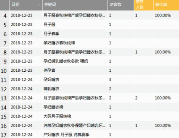The height and width of the screenshot is (138, 179).
Task: Click the date 2018-12-24 in row 15
Action: 21,116
